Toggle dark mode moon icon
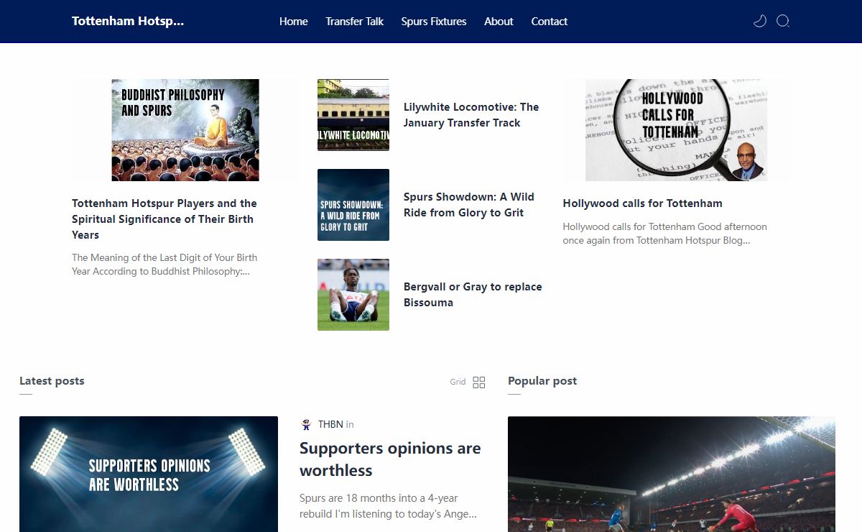 [x=759, y=22]
